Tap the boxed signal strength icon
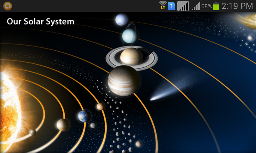This screenshot has height=153, width=256. pyautogui.click(x=183, y=6)
